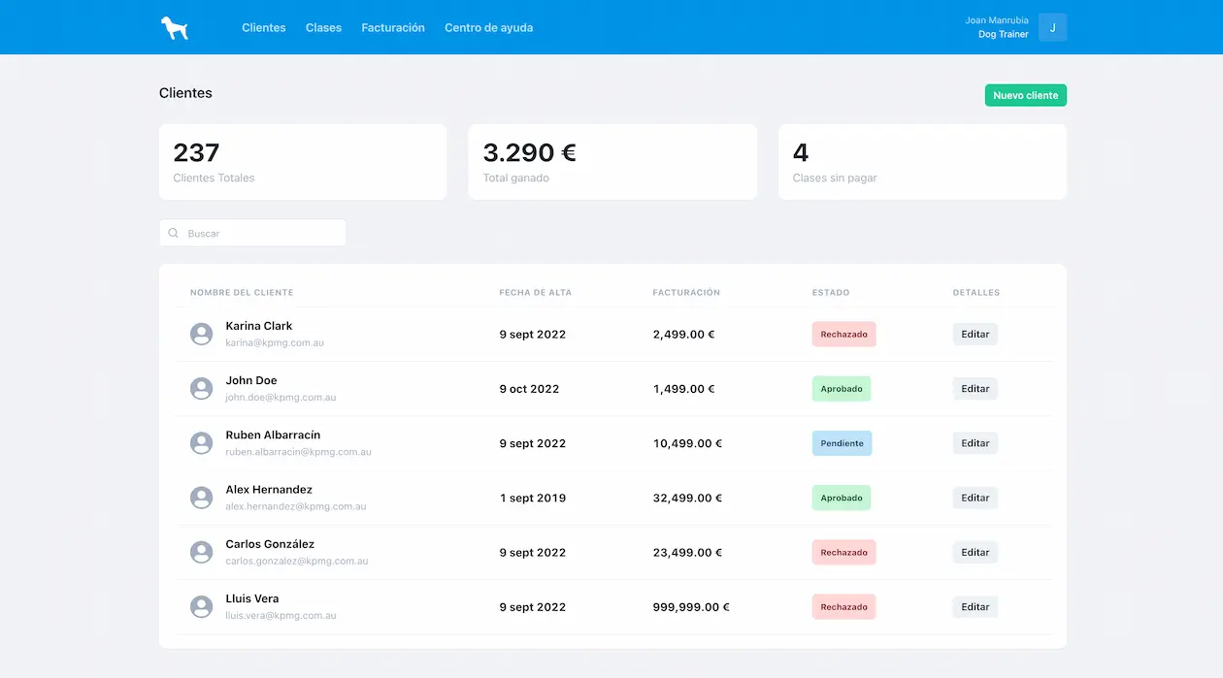Click Ruben Albarracín's avatar icon
Screen dimensions: 1223x678
pyautogui.click(x=201, y=442)
